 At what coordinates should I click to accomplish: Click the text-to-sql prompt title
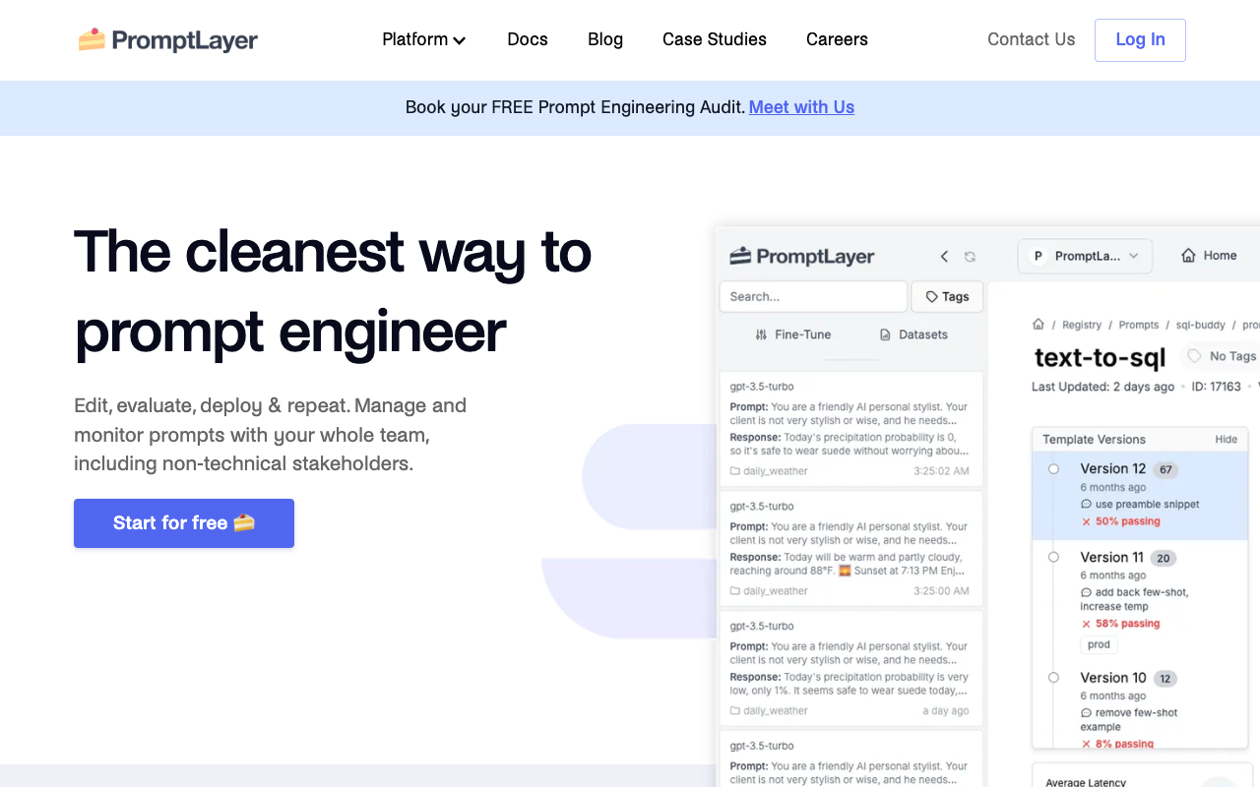point(1100,357)
